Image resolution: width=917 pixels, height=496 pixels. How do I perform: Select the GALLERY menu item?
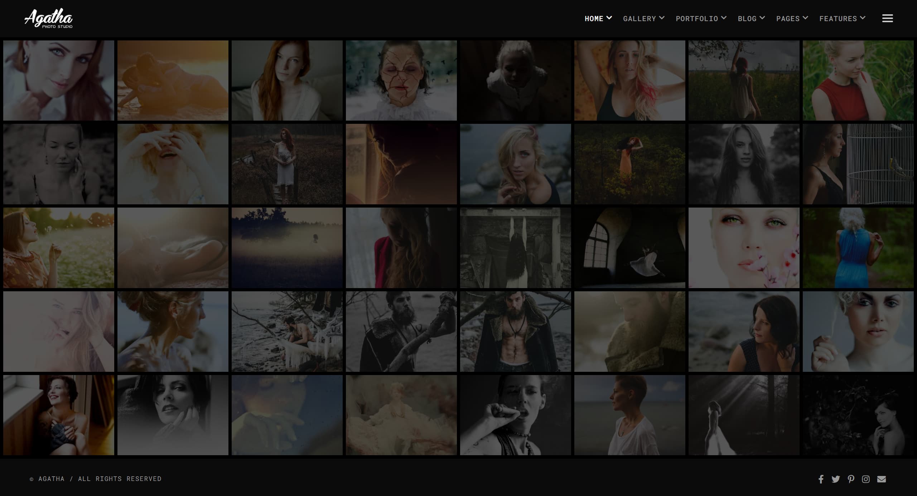(640, 19)
